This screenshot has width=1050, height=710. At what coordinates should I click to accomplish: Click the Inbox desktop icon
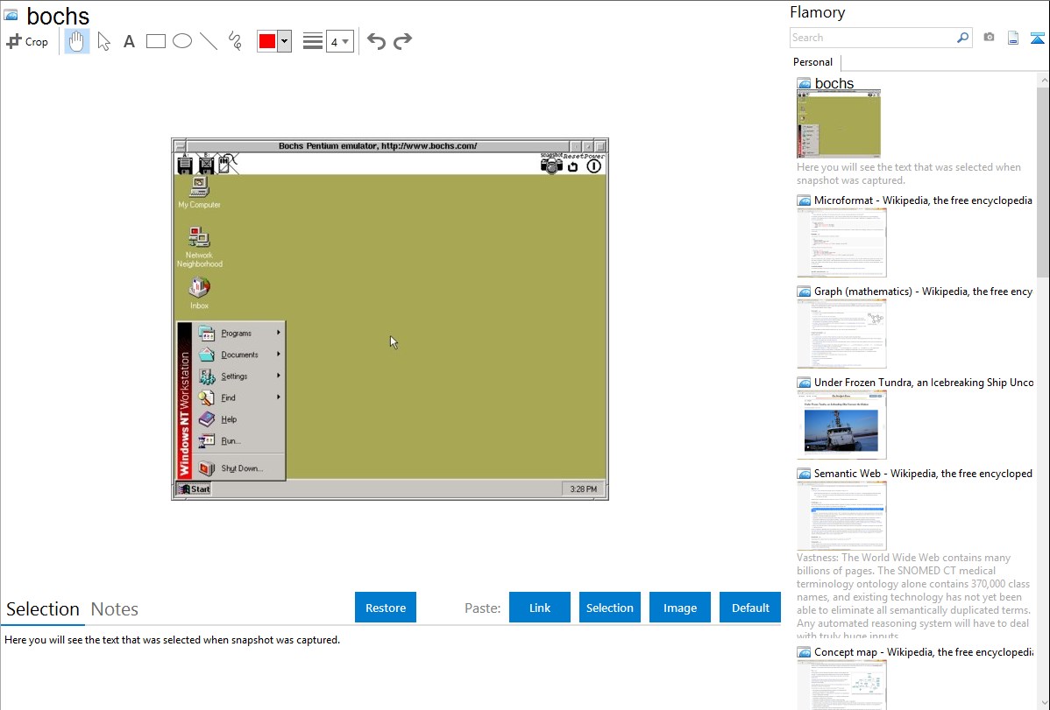(x=199, y=292)
